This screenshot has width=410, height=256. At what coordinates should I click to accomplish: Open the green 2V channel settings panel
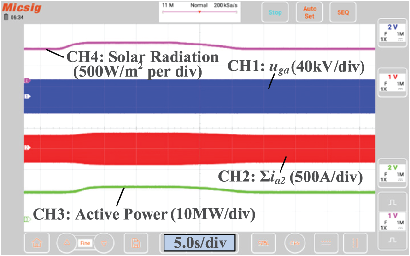[x=392, y=173]
